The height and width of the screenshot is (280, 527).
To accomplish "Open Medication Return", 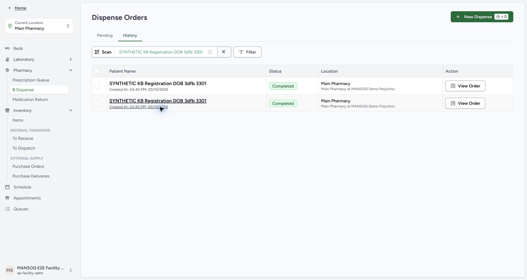I will 30,99.
